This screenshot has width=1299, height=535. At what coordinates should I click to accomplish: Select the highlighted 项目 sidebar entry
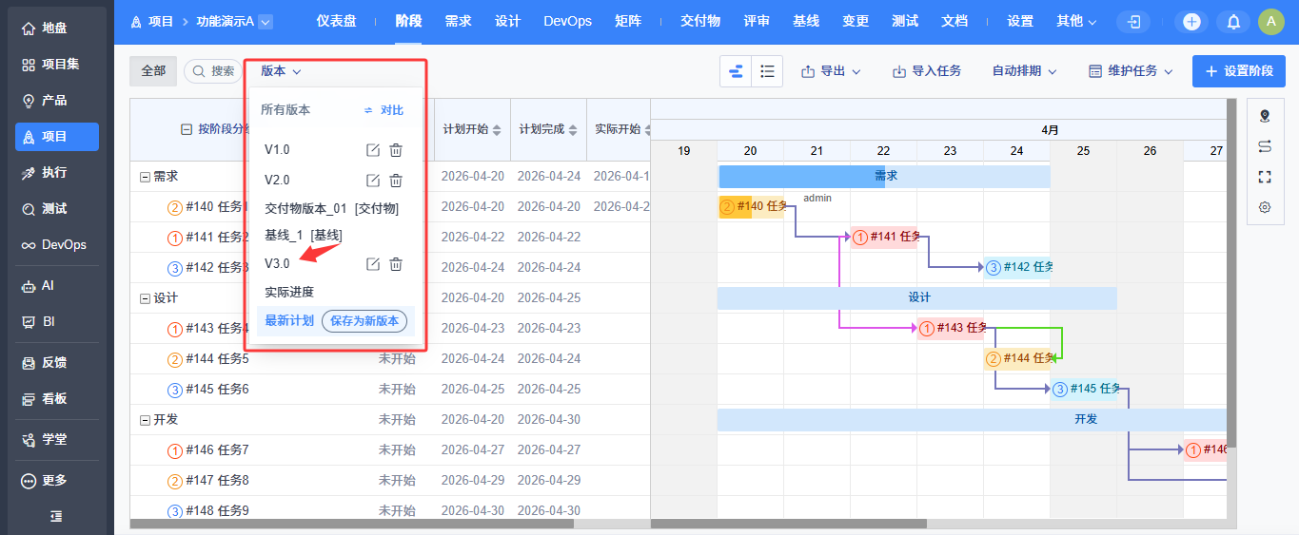(56, 137)
